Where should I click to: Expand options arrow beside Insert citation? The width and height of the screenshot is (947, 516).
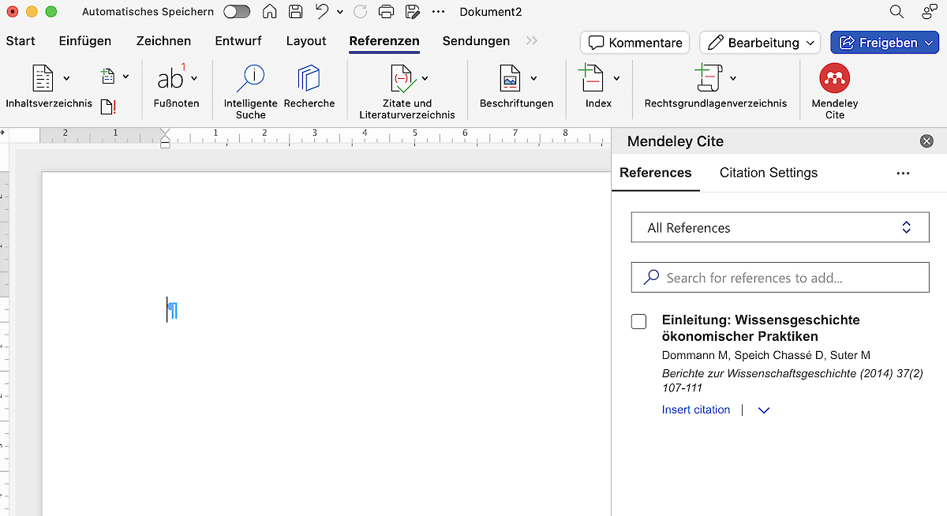pyautogui.click(x=763, y=410)
